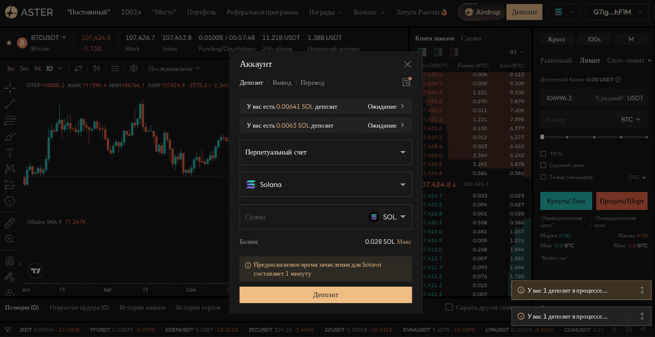
Task: Tick the Скрытый заказ checkbox
Action: pyautogui.click(x=543, y=165)
